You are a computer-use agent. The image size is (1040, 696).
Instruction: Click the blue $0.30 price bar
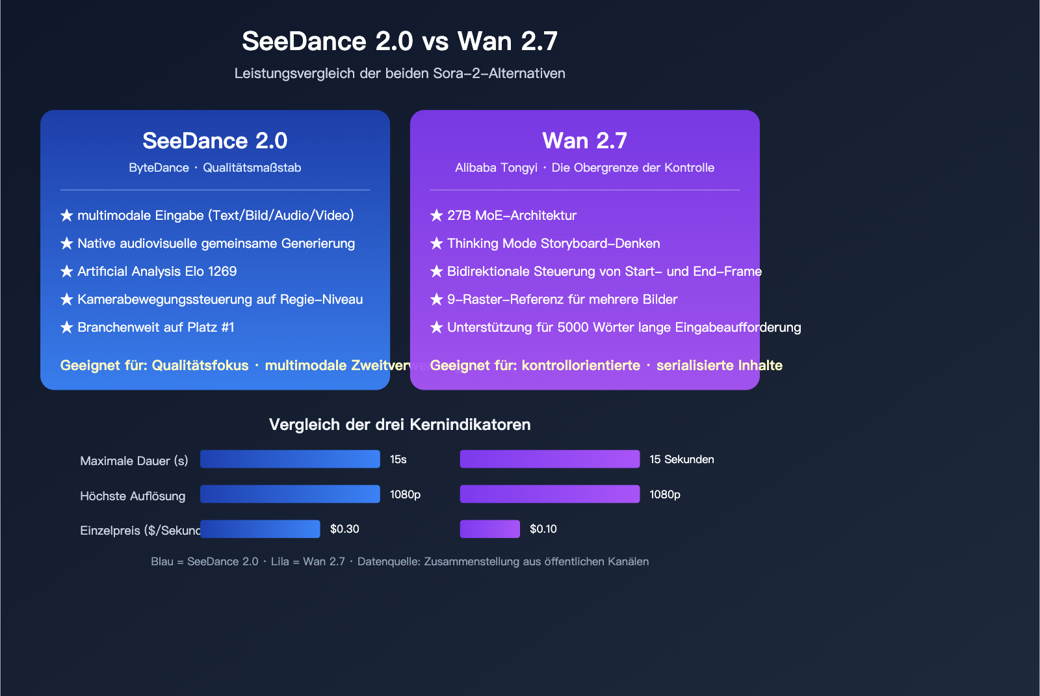(x=260, y=529)
